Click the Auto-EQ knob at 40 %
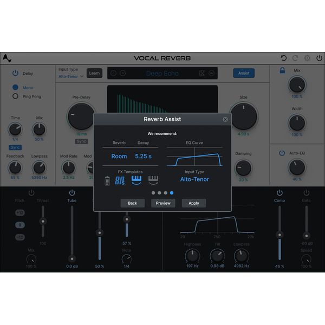This screenshot has width=325, height=325. [297, 167]
